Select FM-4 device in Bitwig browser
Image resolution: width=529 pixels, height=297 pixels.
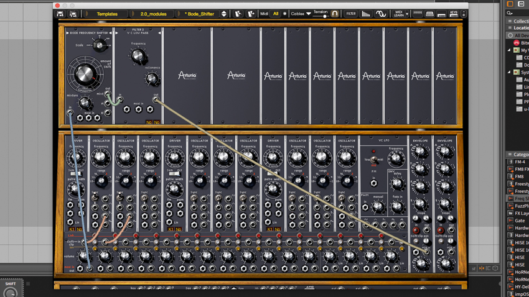518,162
